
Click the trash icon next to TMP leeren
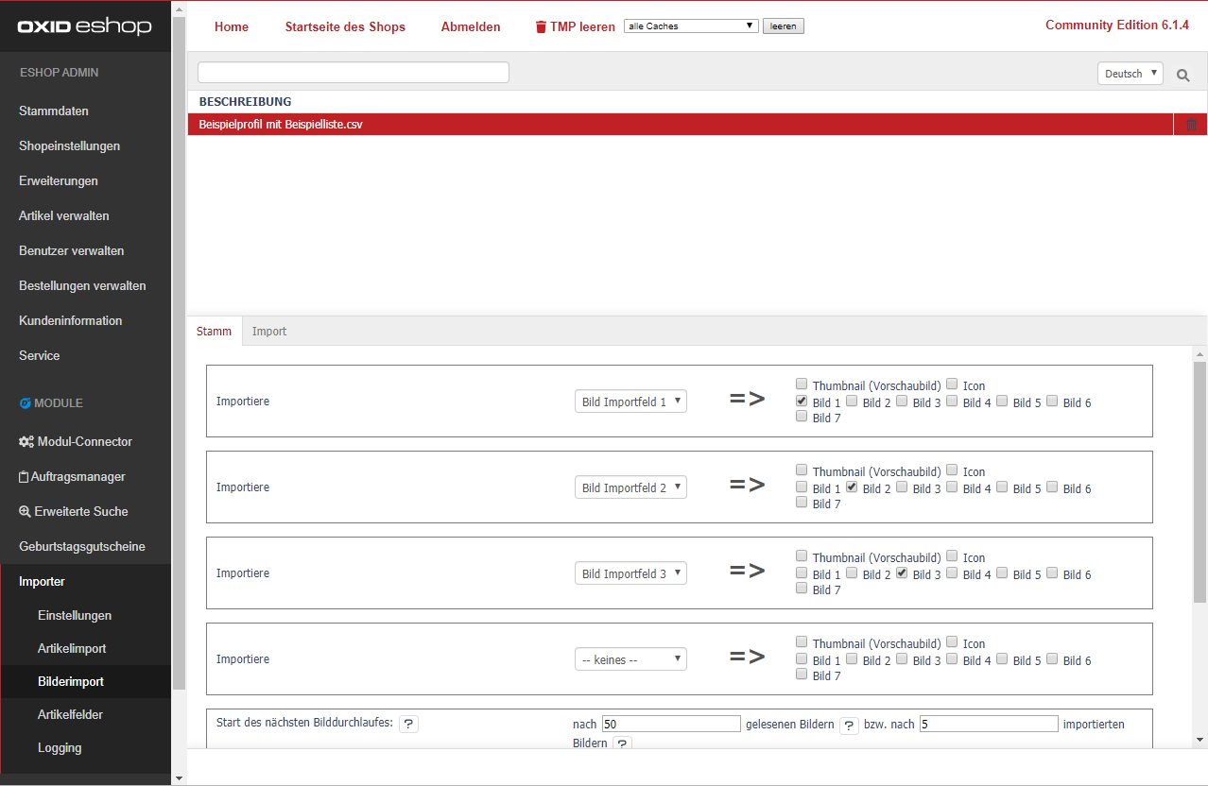(x=541, y=27)
